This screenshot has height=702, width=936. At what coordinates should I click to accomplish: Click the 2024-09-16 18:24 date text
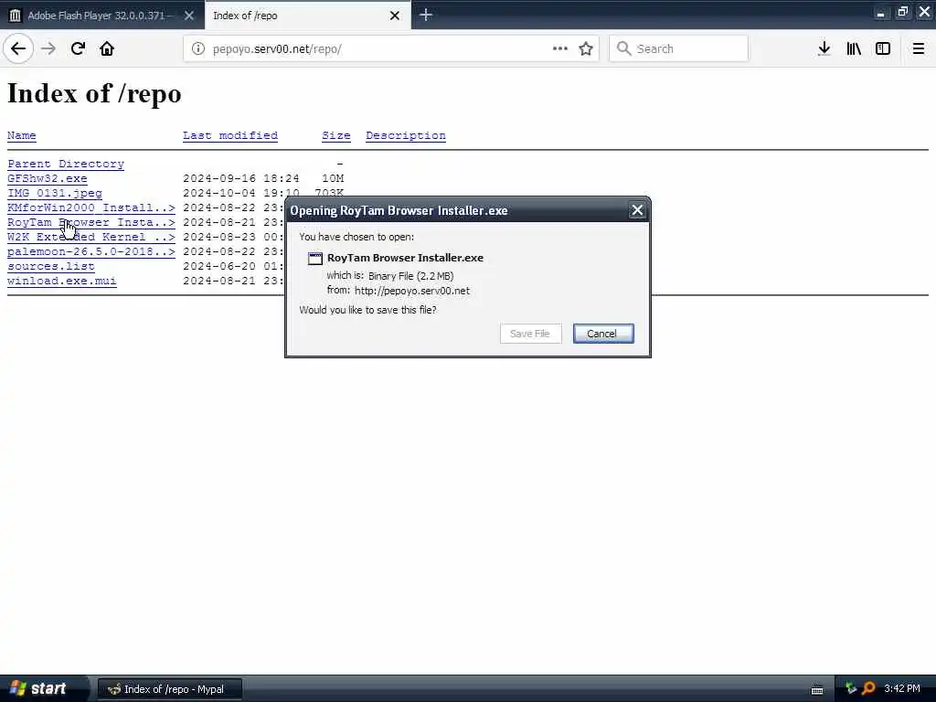click(x=240, y=178)
